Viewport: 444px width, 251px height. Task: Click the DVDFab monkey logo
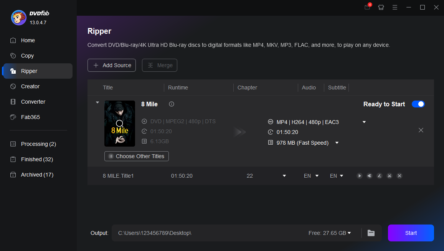[19, 18]
